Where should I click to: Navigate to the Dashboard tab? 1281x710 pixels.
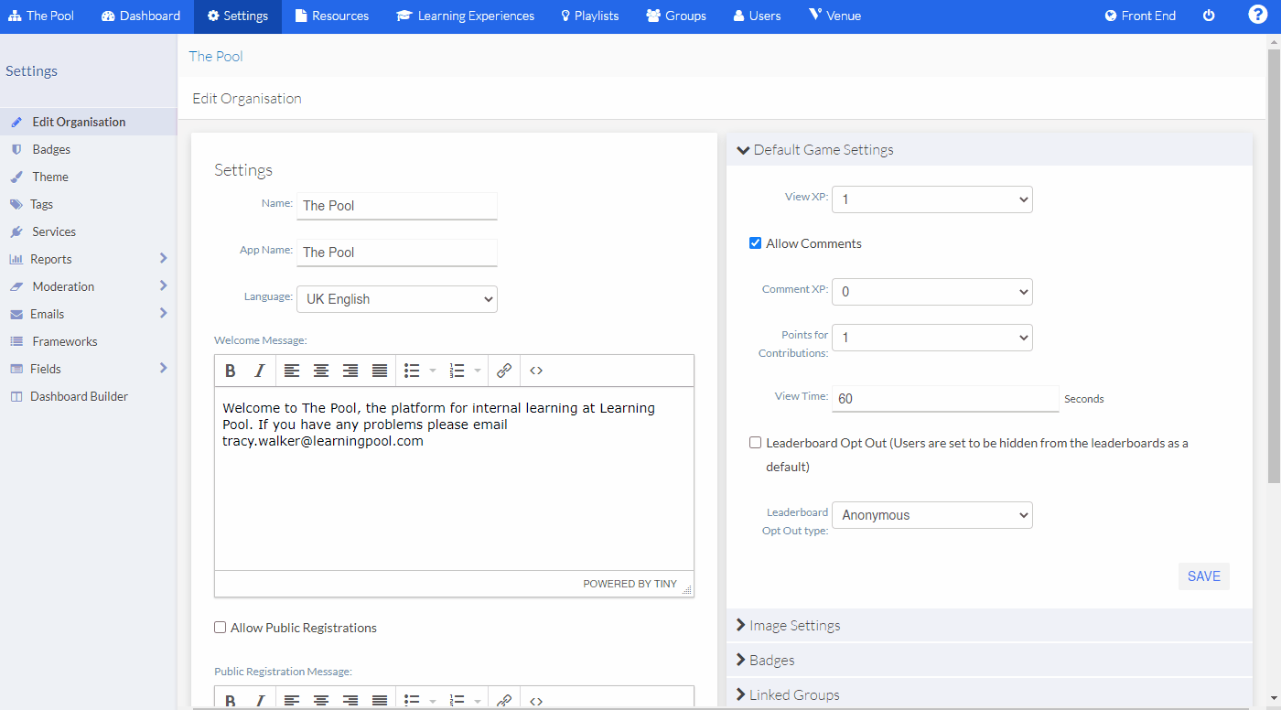(x=140, y=15)
